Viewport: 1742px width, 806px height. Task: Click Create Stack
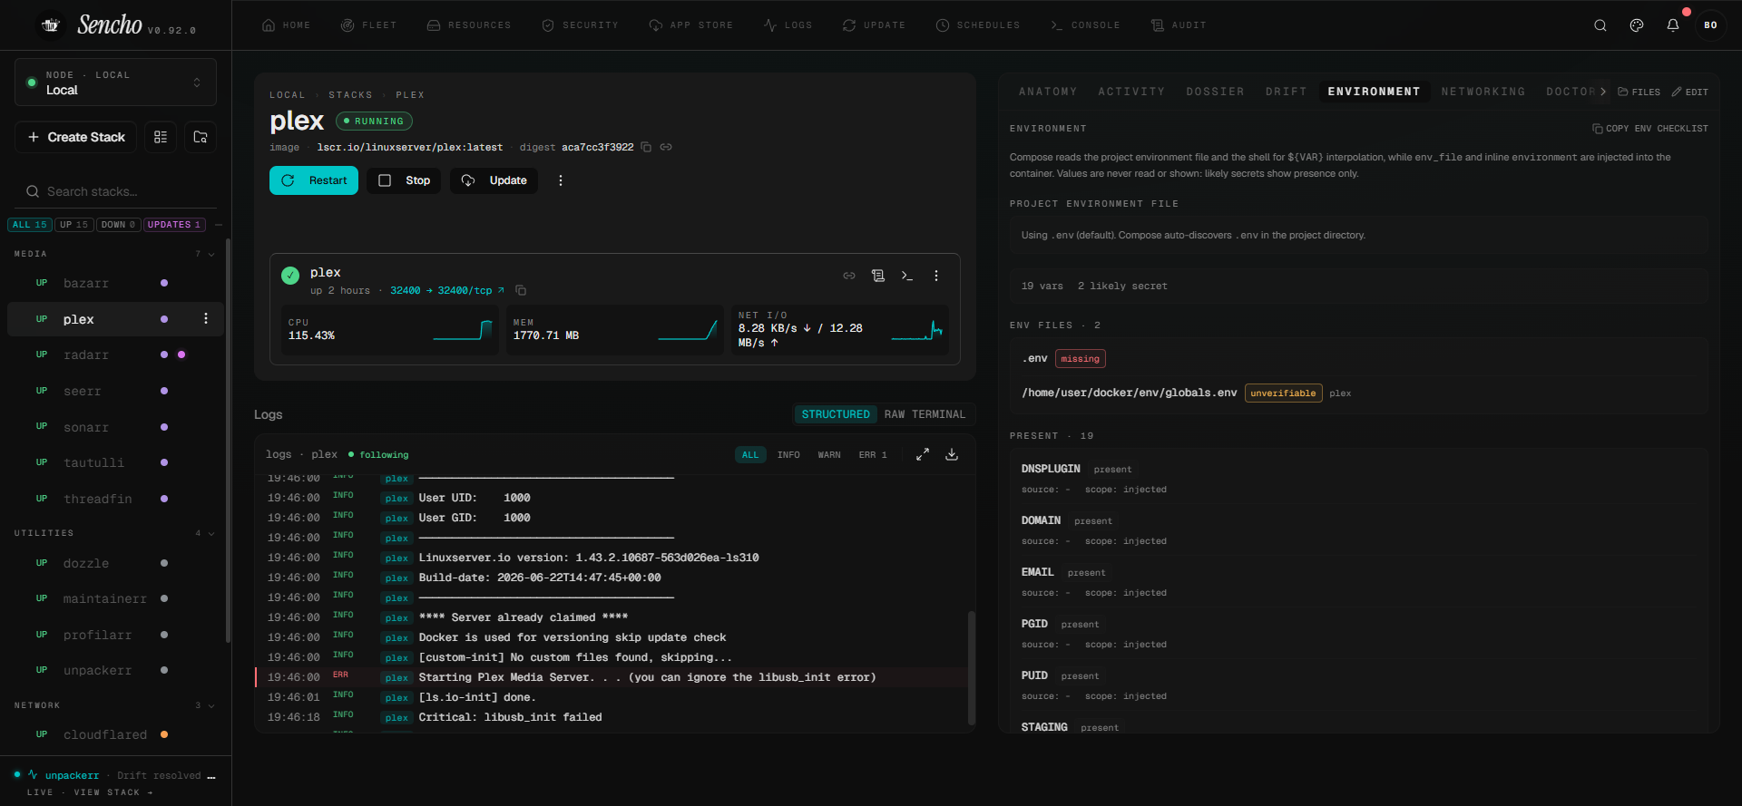pyautogui.click(x=76, y=137)
